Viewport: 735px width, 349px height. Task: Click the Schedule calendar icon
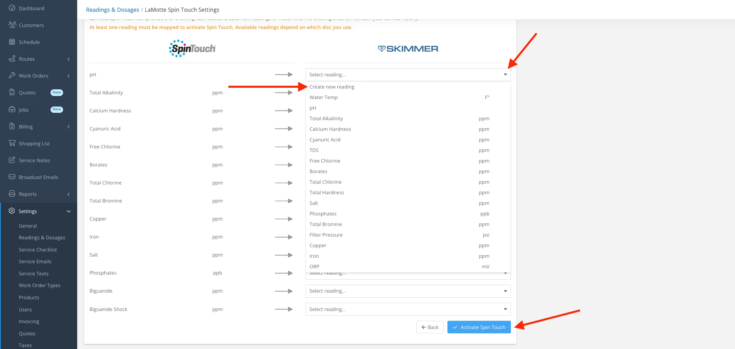[12, 42]
